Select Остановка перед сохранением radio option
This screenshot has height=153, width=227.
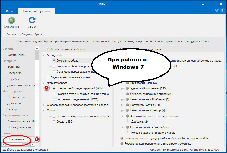tap(54, 72)
